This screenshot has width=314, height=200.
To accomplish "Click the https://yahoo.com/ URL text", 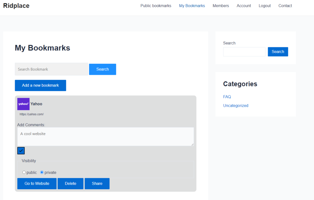I will [32, 114].
